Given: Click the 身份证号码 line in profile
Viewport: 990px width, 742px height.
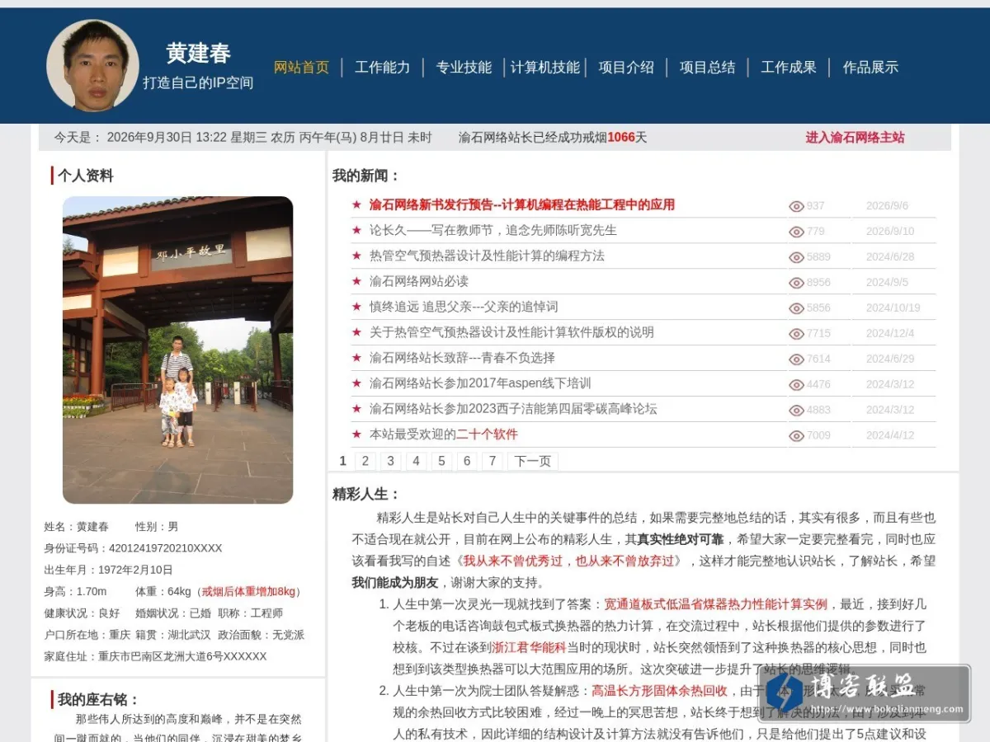Looking at the screenshot, I should (133, 548).
